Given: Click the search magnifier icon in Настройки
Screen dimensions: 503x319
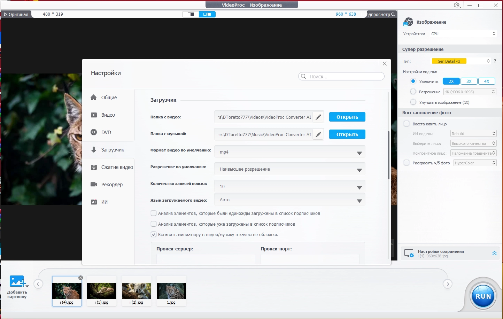Looking at the screenshot, I should 304,76.
